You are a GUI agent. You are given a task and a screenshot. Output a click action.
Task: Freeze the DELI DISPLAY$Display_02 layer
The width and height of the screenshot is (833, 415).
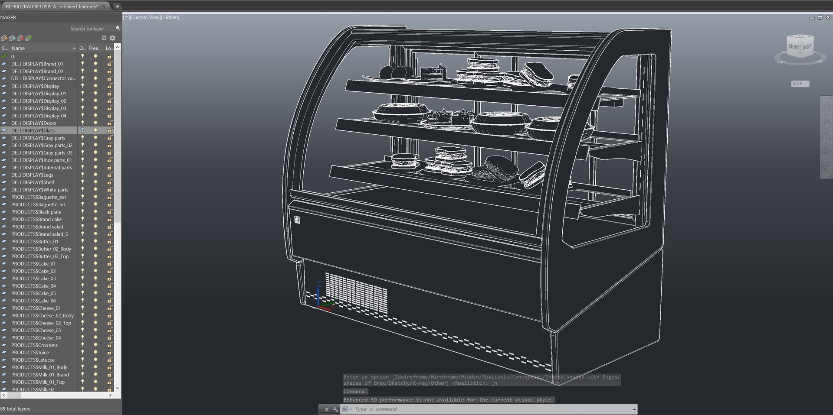[95, 101]
